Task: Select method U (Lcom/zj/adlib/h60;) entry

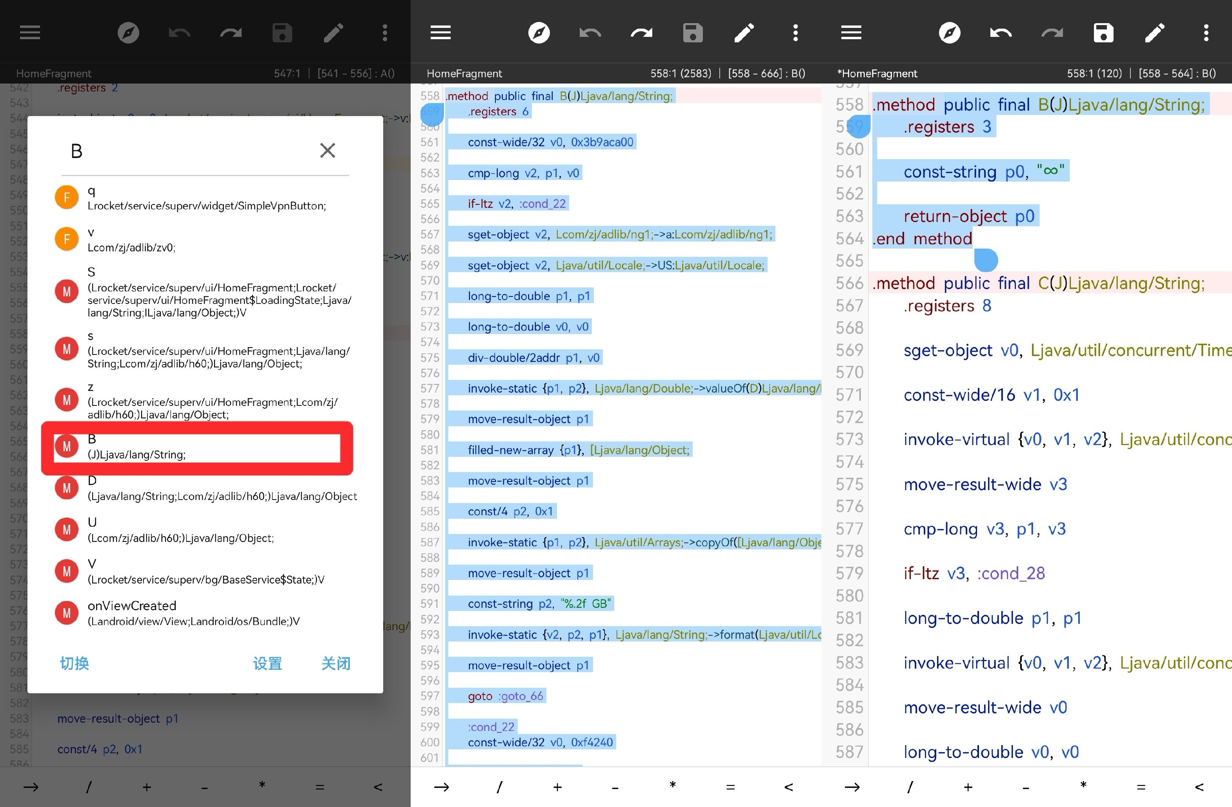Action: 205,529
